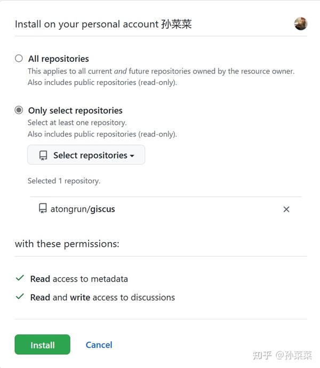Open the Select repositories dropdown

coord(86,155)
